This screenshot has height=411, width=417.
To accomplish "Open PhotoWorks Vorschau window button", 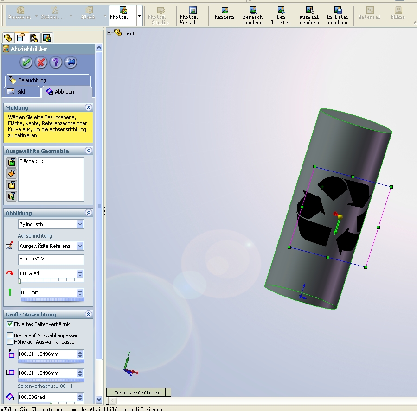I will coord(192,16).
